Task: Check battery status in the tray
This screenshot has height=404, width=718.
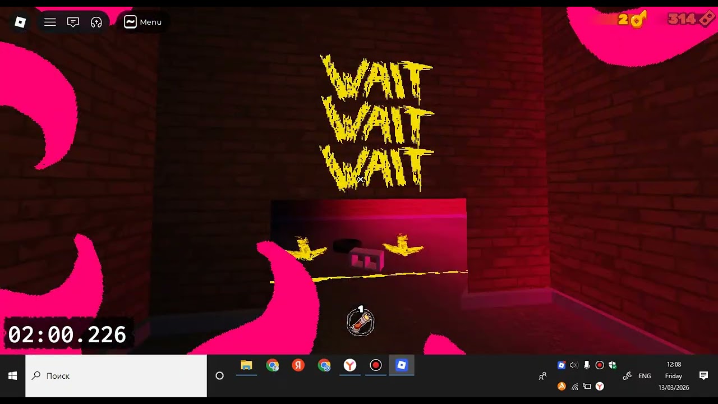Action: point(587,386)
